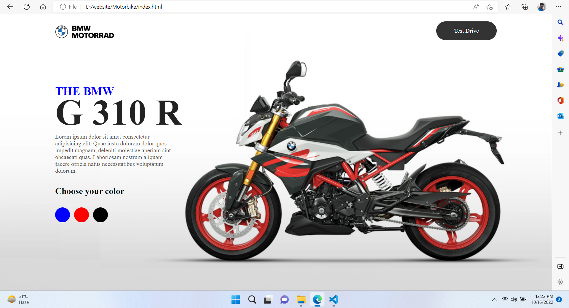
Task: Turn on Read aloud
Action: (x=476, y=7)
